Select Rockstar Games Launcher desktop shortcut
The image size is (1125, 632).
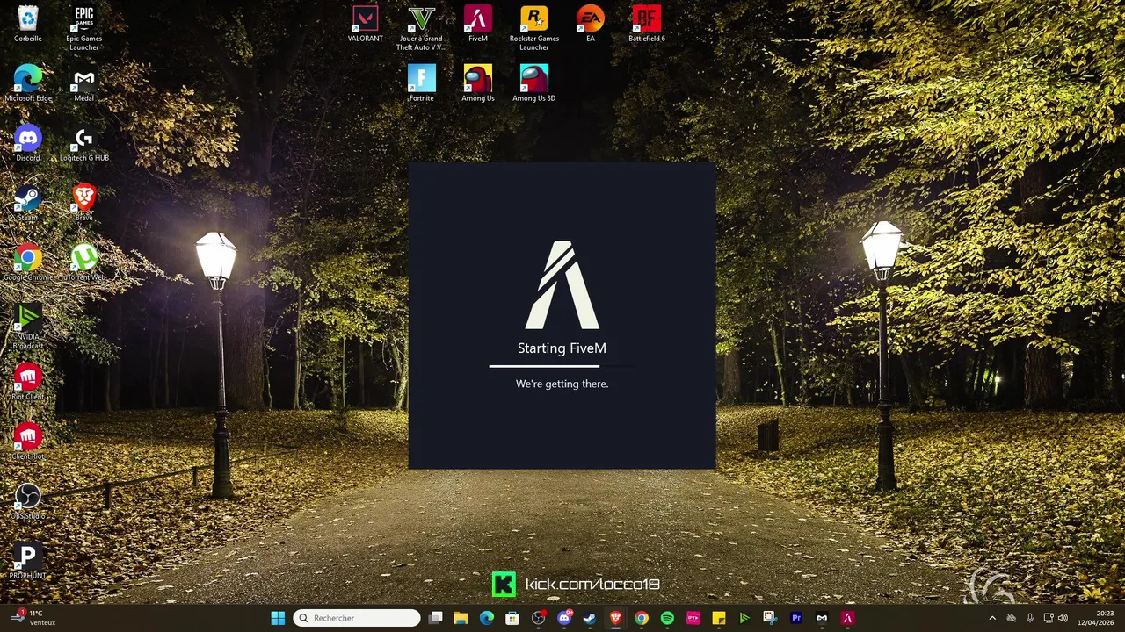[534, 28]
